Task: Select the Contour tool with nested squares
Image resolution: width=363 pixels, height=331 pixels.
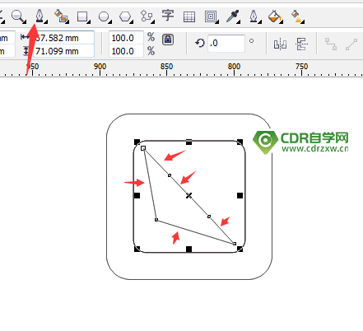Action: tap(211, 16)
